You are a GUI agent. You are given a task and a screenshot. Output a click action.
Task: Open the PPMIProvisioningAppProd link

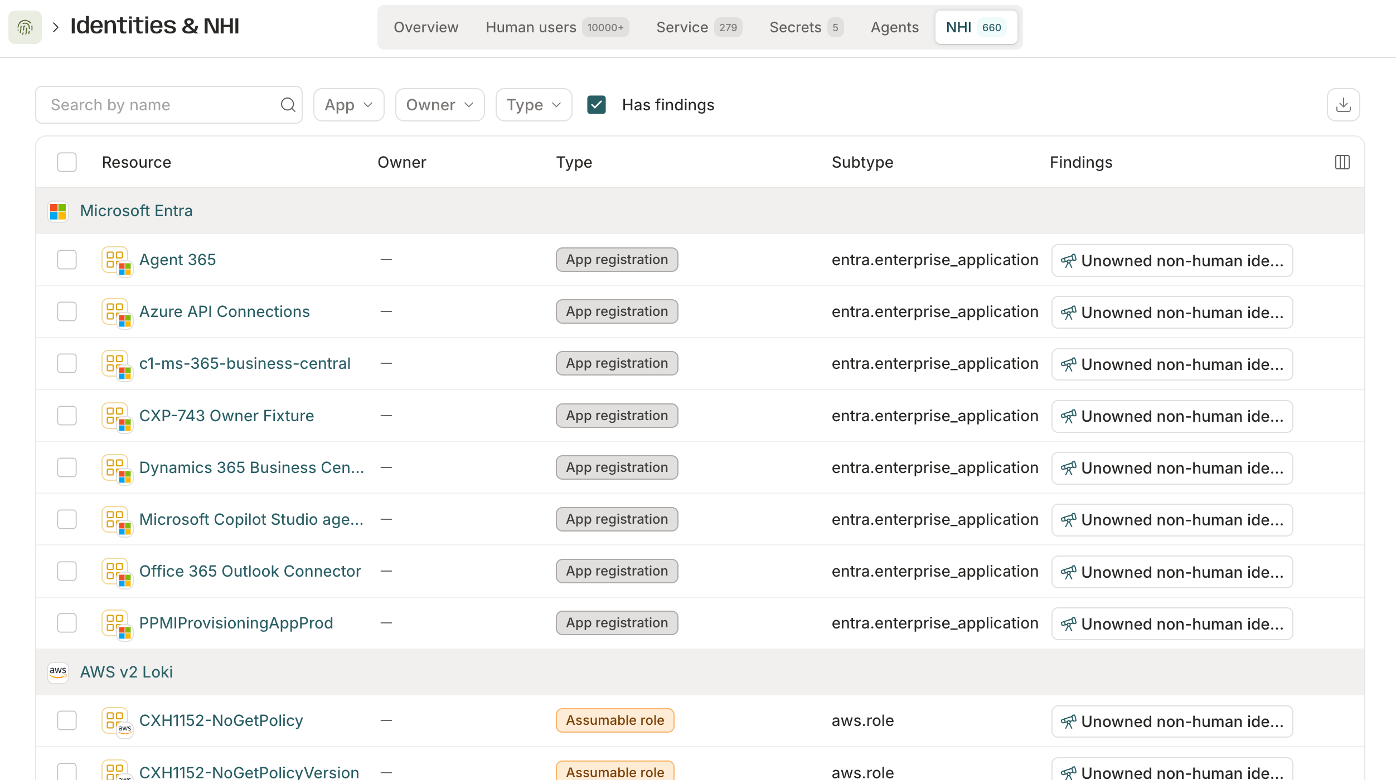(236, 623)
